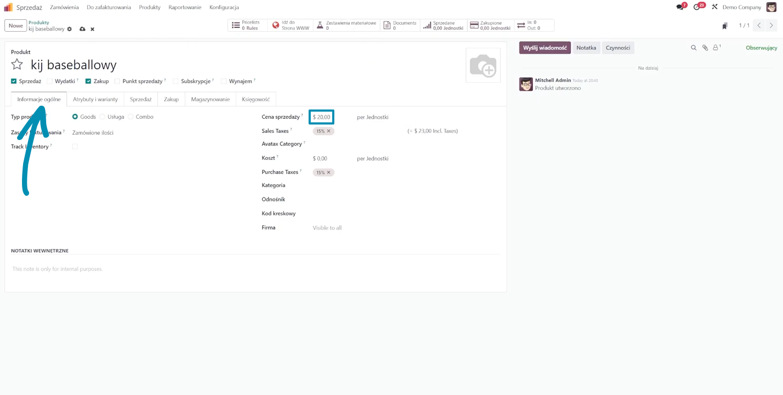Click the paperclip attachments icon in chatter
This screenshot has height=395, width=783.
(705, 48)
